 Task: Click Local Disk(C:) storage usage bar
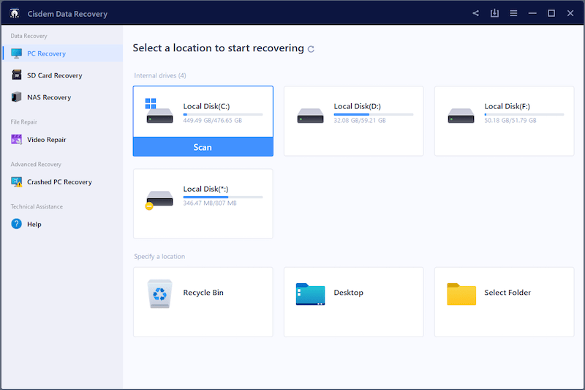[x=222, y=115]
